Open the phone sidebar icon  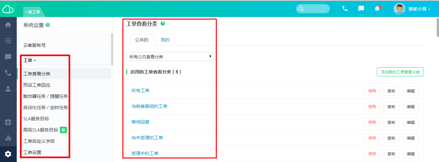point(8,73)
